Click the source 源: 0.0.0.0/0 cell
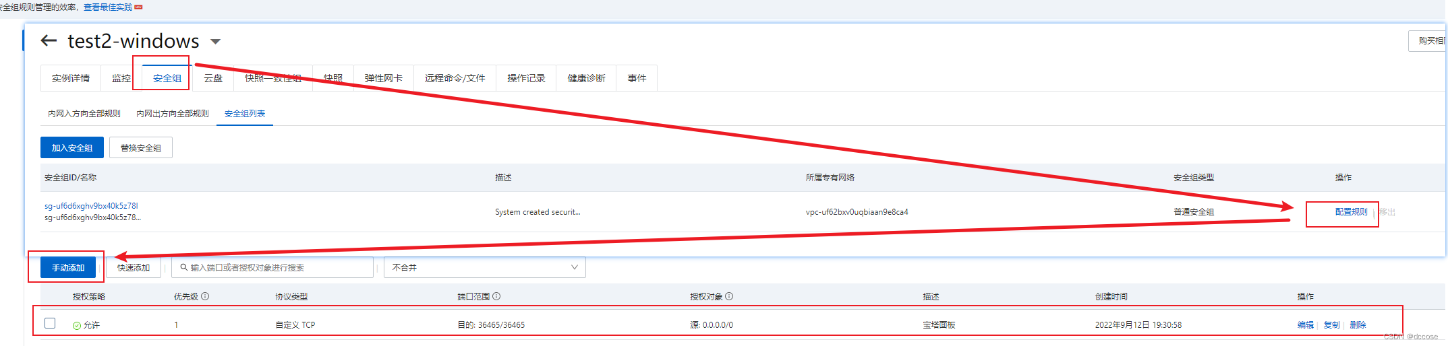This screenshot has width=1448, height=346. (x=712, y=325)
